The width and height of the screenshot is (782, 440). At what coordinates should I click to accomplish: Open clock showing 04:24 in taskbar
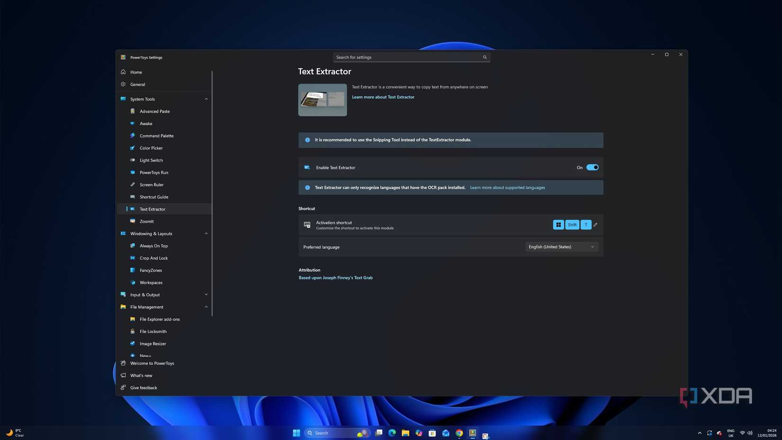coord(767,433)
